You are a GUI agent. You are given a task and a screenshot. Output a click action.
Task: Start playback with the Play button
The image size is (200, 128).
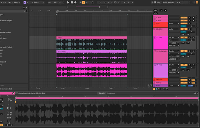point(68,2)
